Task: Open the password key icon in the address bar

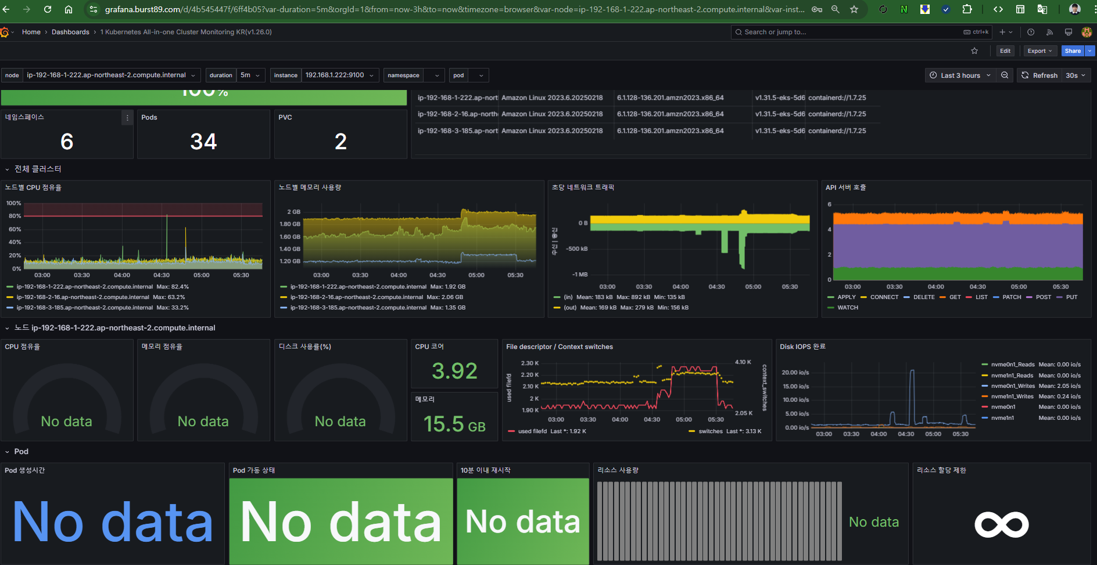Action: pyautogui.click(x=817, y=9)
